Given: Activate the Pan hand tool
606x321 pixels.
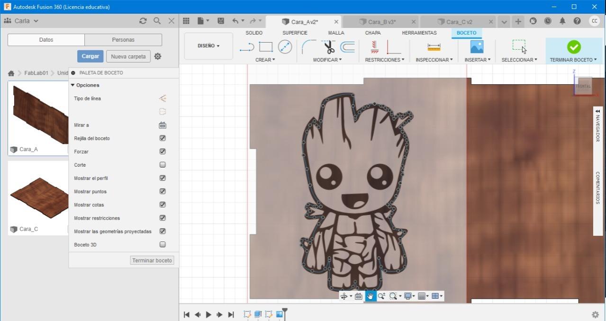Looking at the screenshot, I should pyautogui.click(x=370, y=296).
